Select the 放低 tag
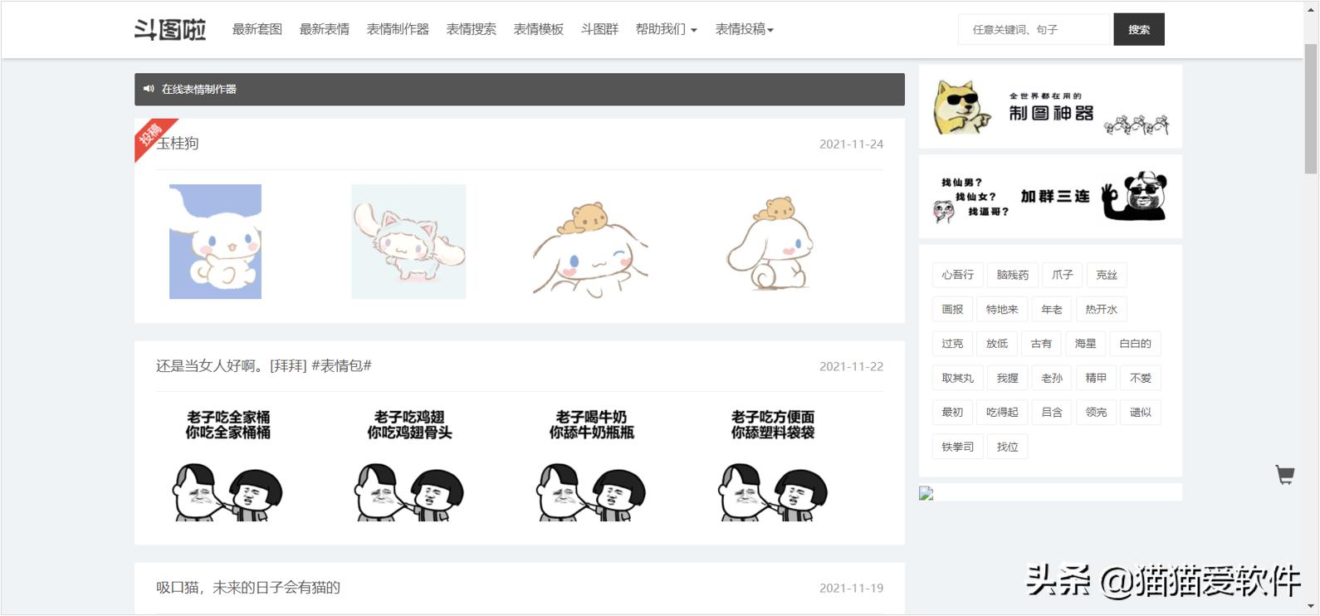 point(997,344)
